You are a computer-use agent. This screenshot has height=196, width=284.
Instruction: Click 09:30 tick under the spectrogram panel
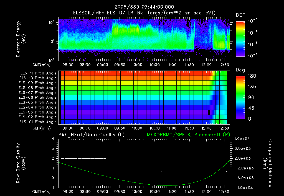click(x=120, y=65)
